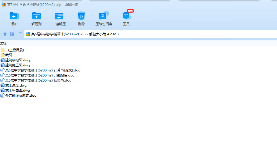This screenshot has height=158, width=277.
Task: Select file name 外文翻译及原文.doc
Action: click(x=20, y=96)
